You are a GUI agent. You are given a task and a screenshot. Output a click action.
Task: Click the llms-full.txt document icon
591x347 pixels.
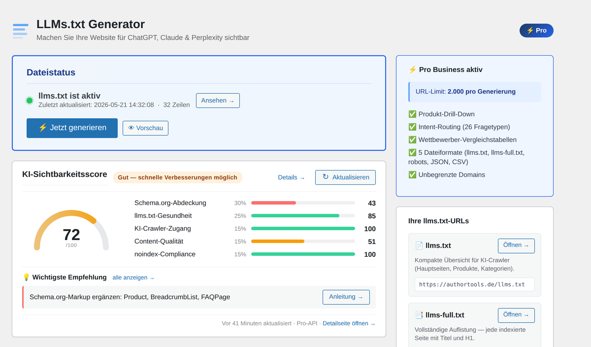pos(419,315)
